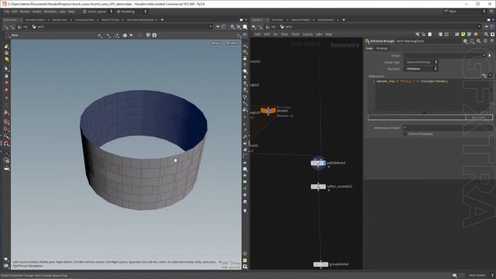Expand the Group field's dropdown arrow

coord(484,55)
